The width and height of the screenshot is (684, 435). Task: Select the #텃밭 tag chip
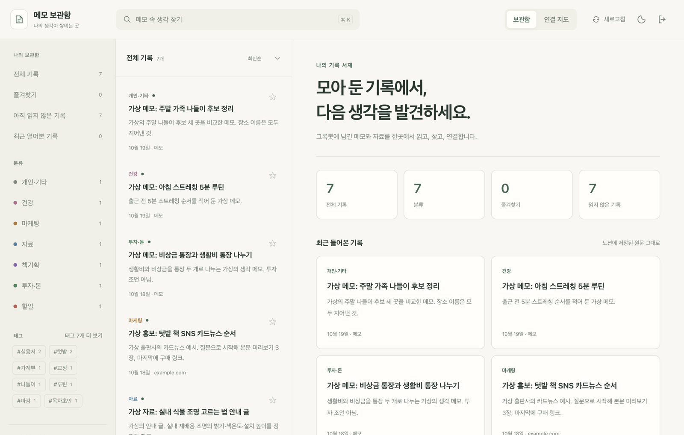[x=63, y=352]
